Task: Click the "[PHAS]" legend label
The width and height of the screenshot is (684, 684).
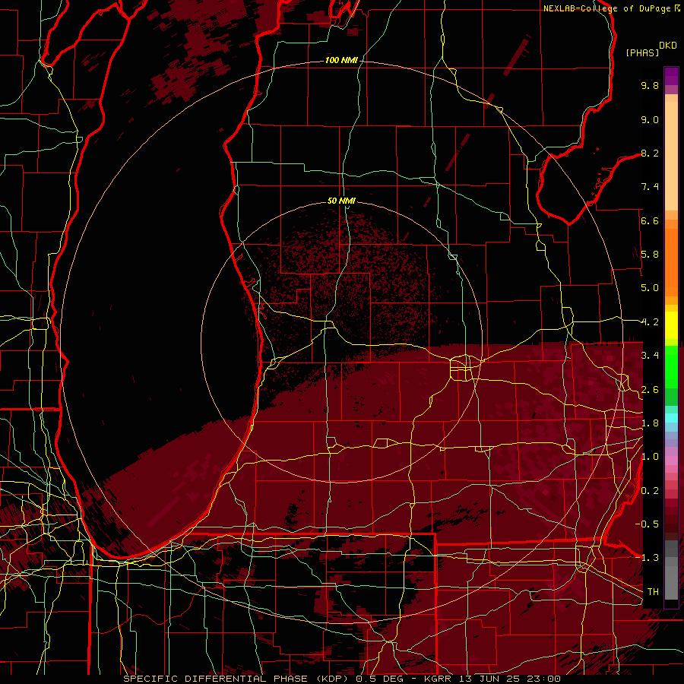Action: [x=642, y=52]
